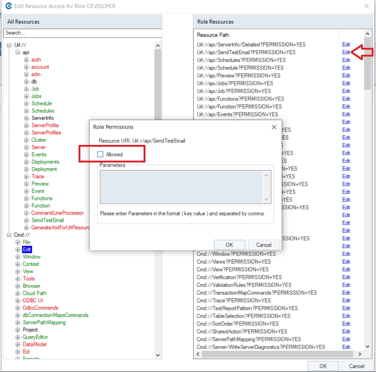376x372 pixels.
Task: Edit the api/Schedules permission row
Action: click(346, 60)
